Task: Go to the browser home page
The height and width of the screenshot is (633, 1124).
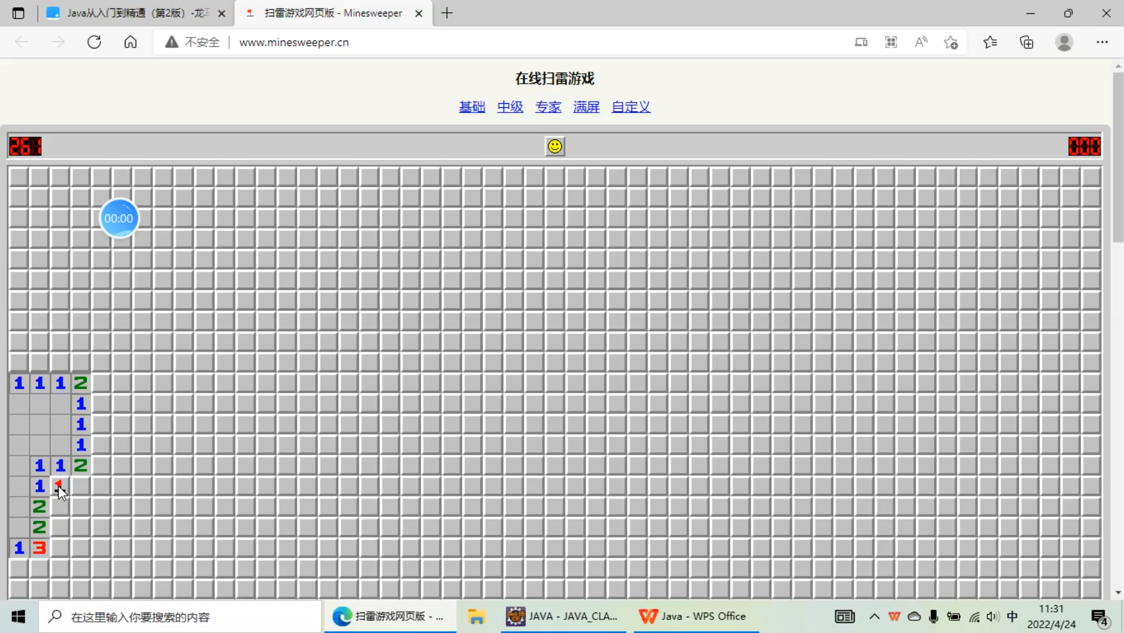Action: tap(130, 42)
